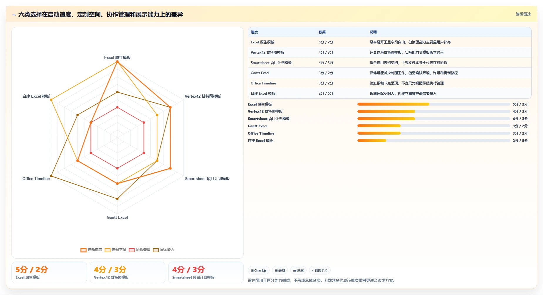Click the Gantt Excel progress bar
The width and height of the screenshot is (543, 295).
point(434,126)
